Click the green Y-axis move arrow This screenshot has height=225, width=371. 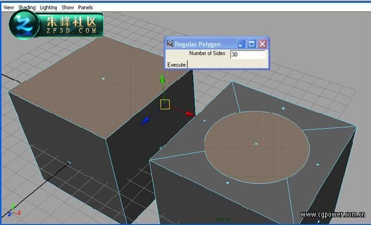click(163, 79)
